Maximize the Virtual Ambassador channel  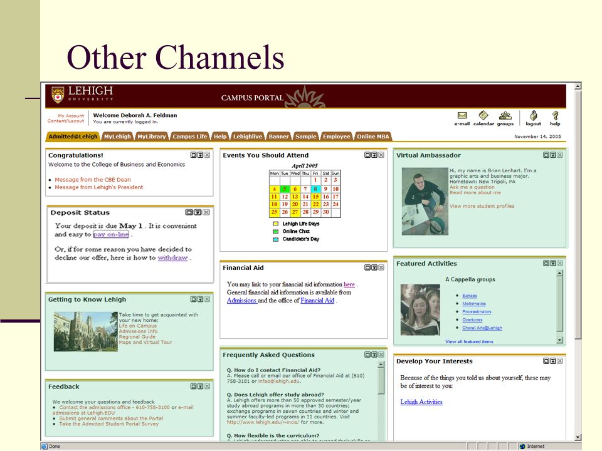pyautogui.click(x=546, y=155)
